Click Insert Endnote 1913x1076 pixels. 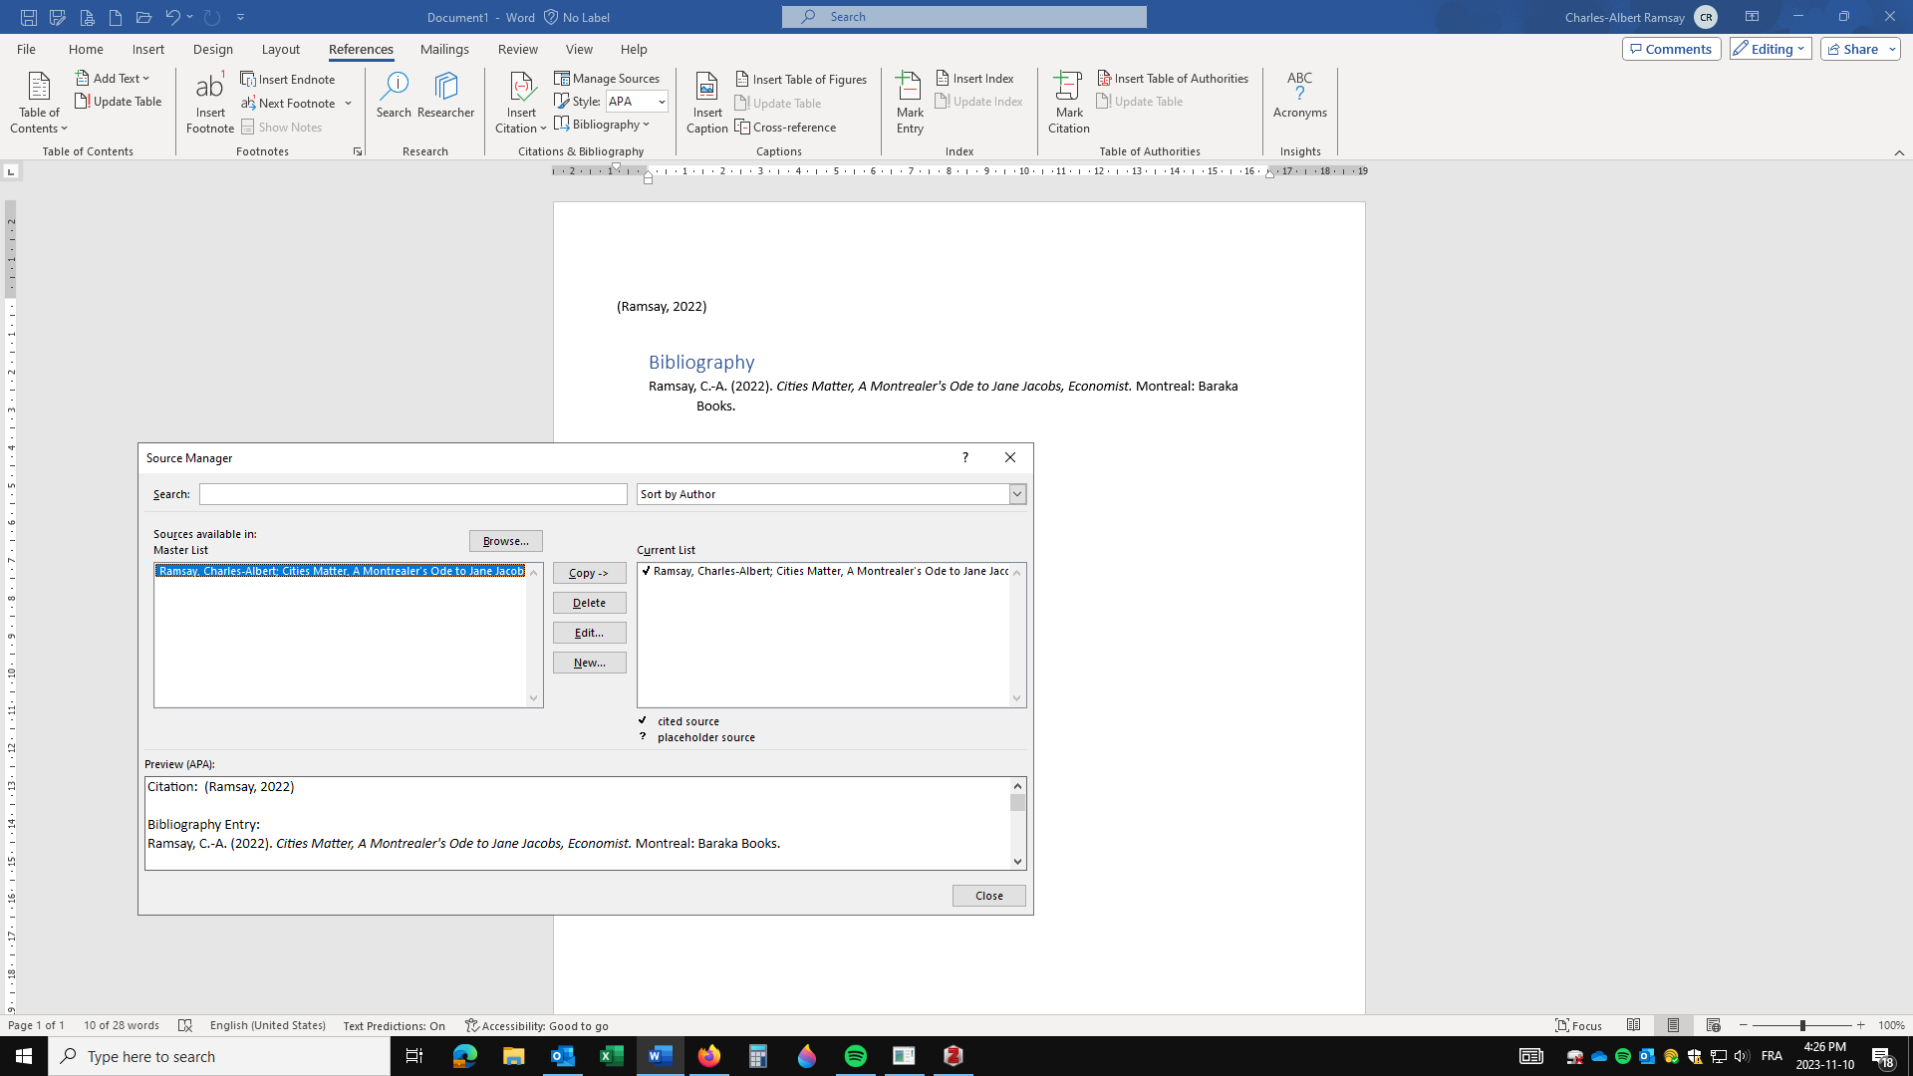pyautogui.click(x=288, y=79)
